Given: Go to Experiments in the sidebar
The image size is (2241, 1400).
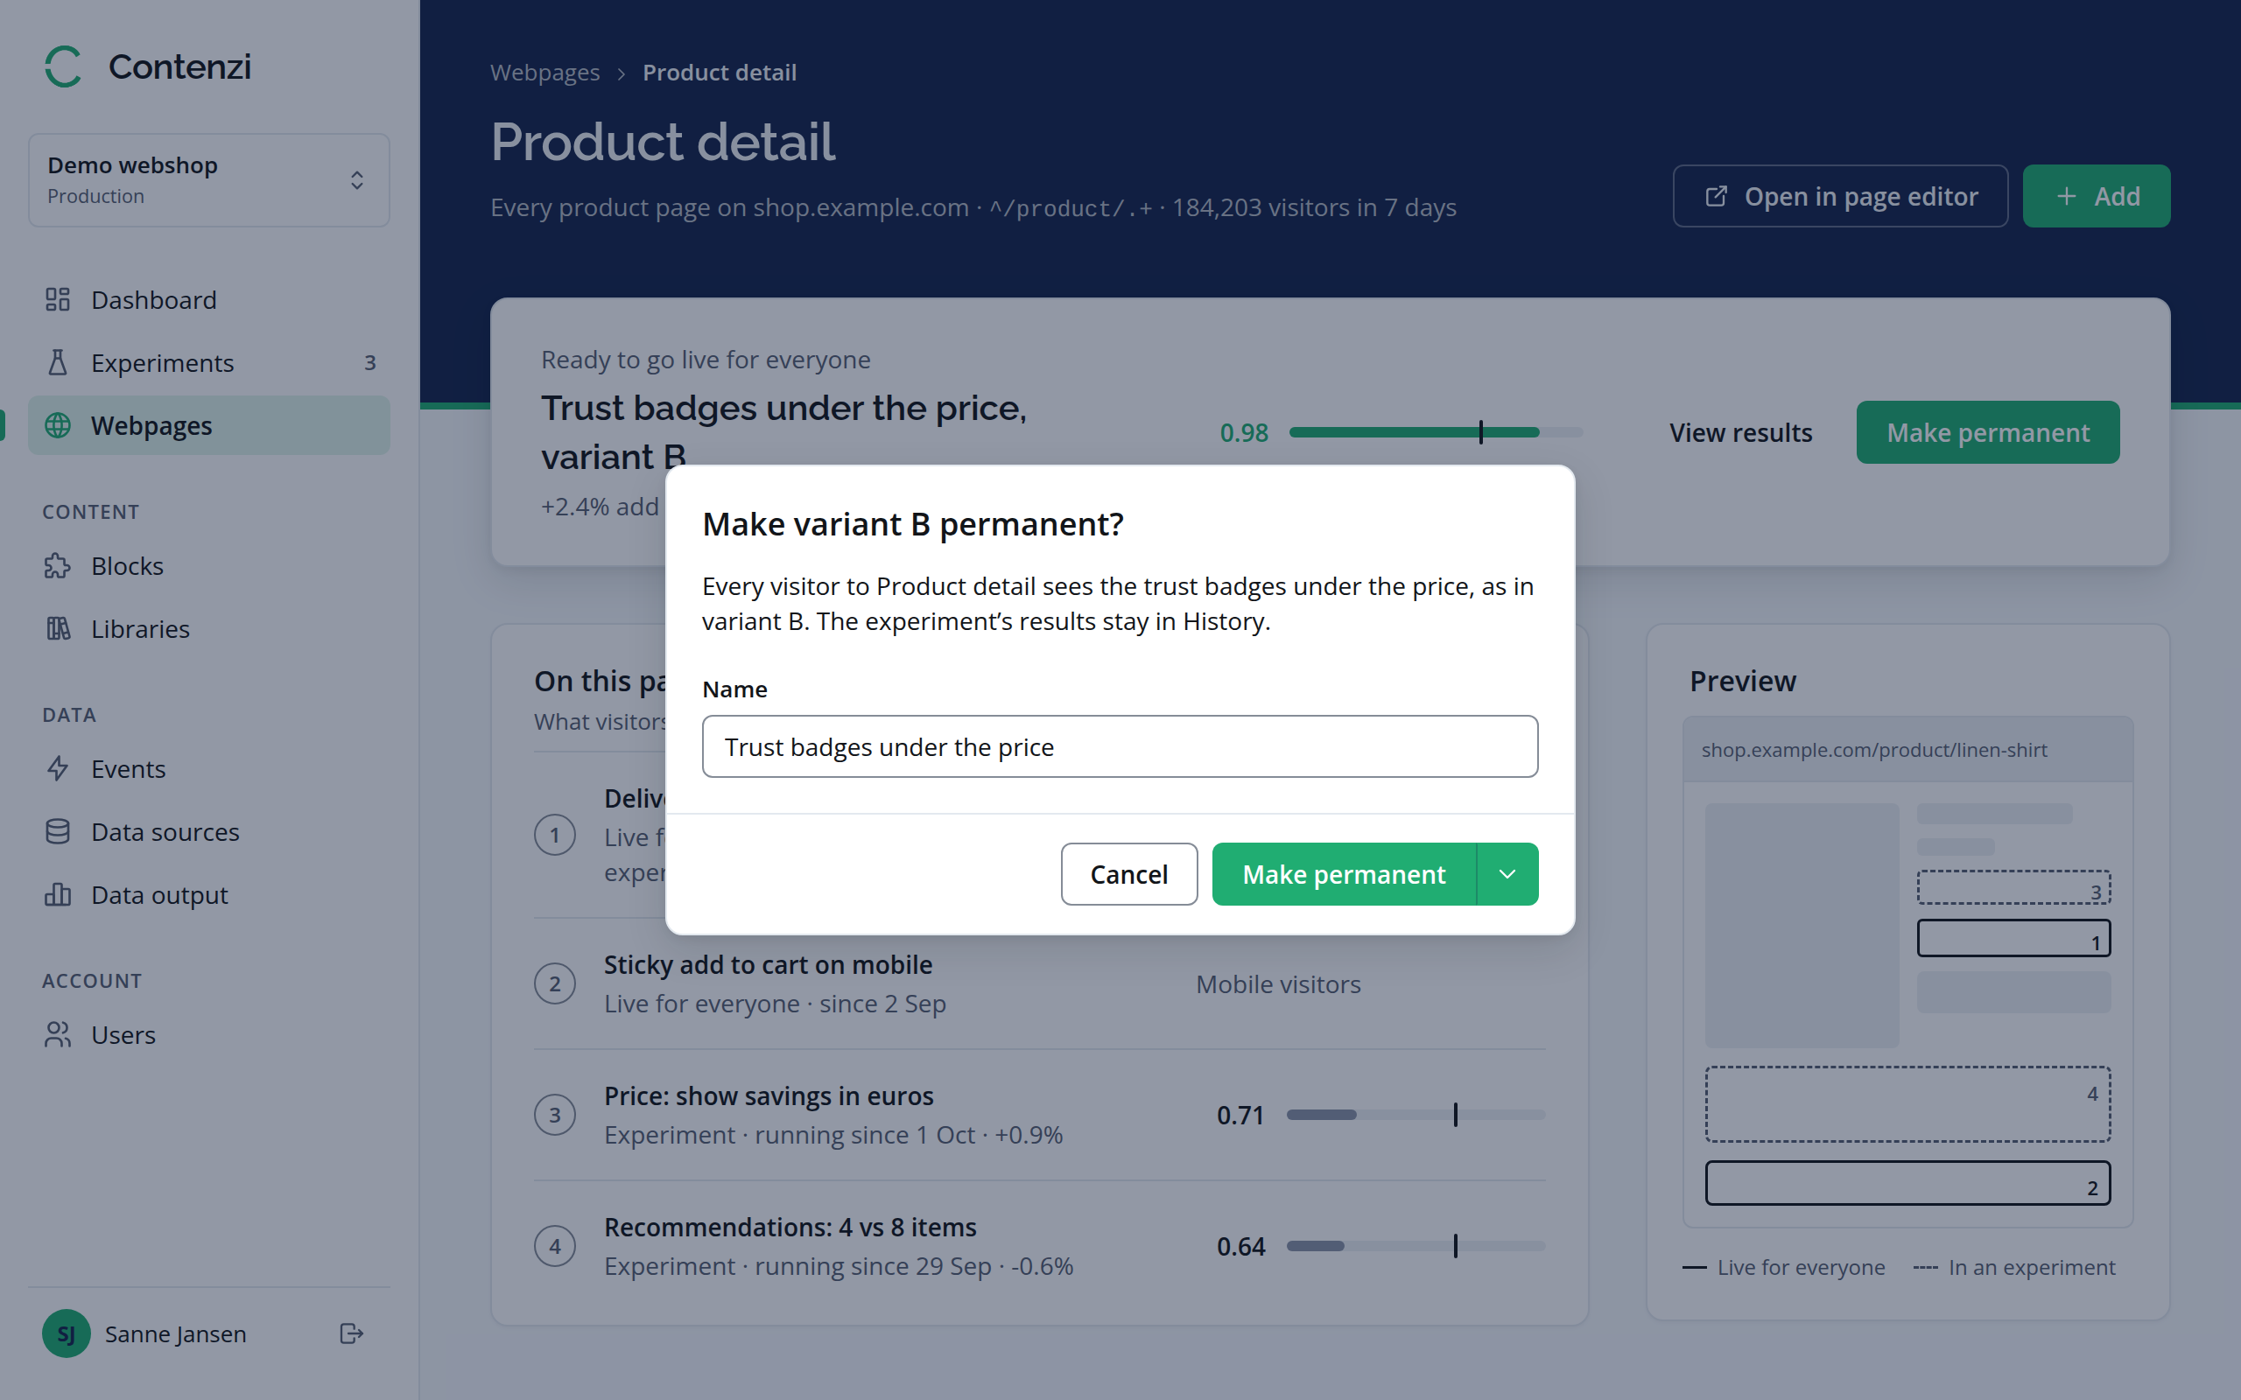Looking at the screenshot, I should [209, 362].
